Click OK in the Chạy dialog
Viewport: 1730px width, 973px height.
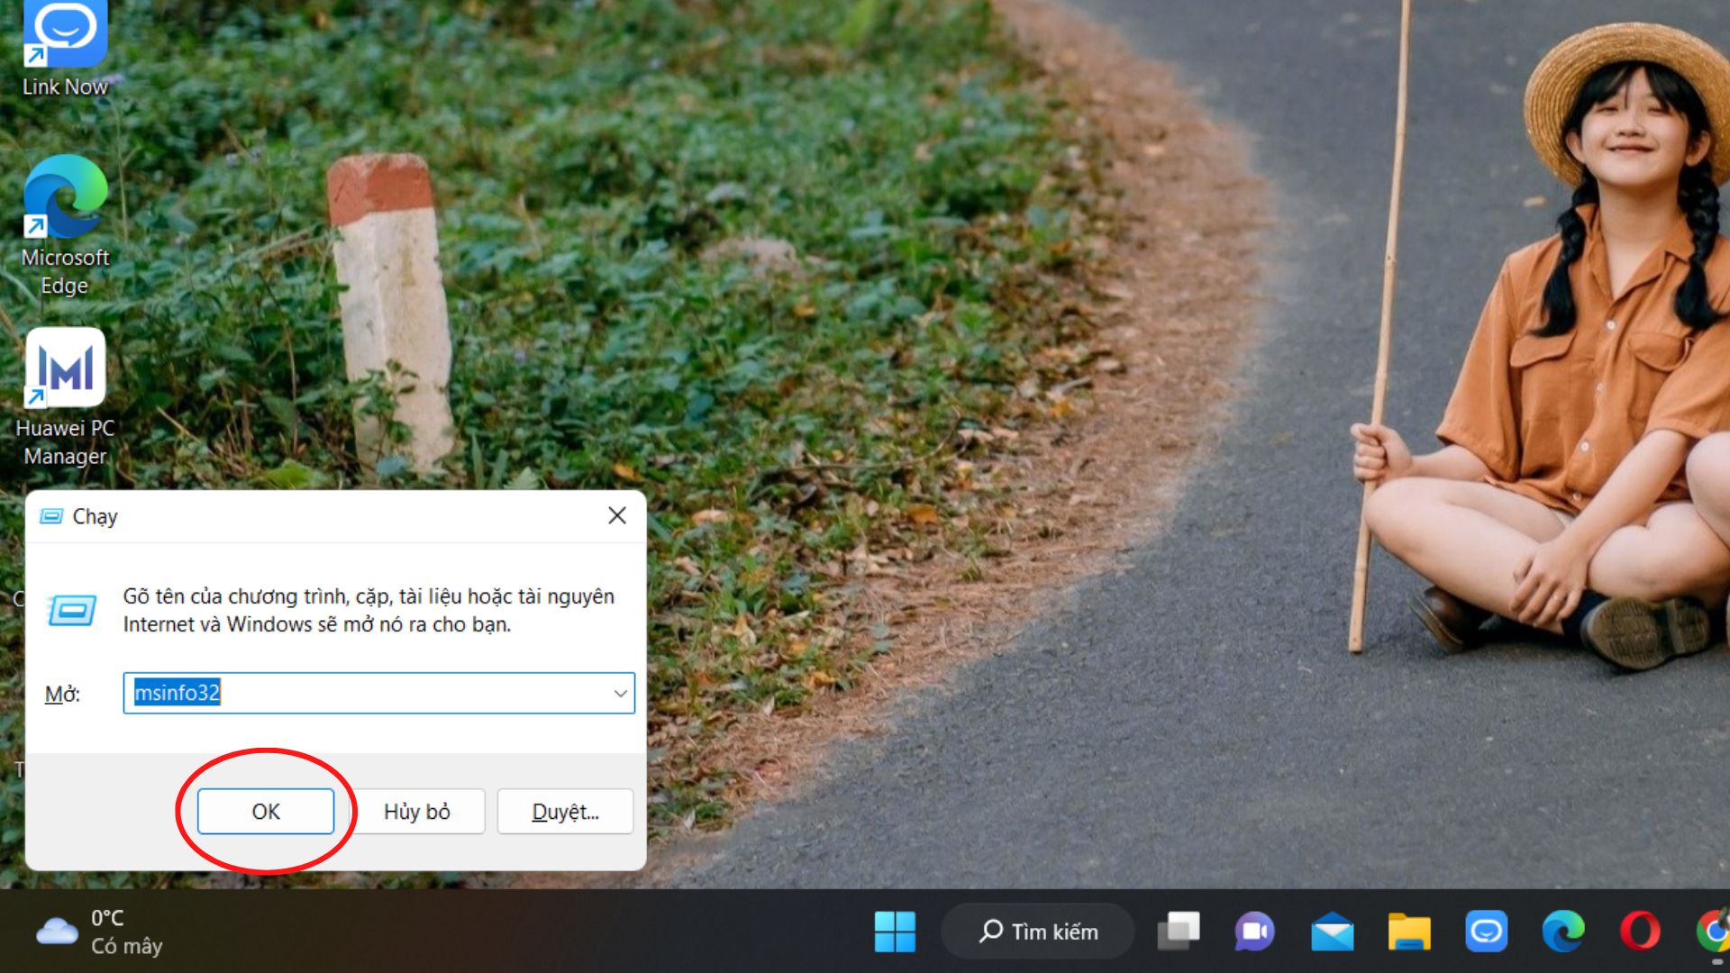[266, 812]
